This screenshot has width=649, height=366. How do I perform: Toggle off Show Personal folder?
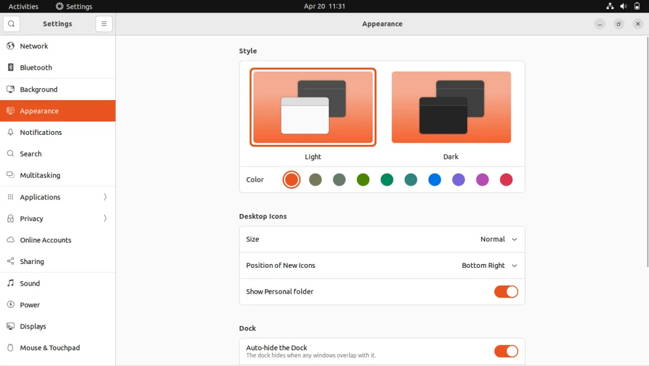pos(506,291)
